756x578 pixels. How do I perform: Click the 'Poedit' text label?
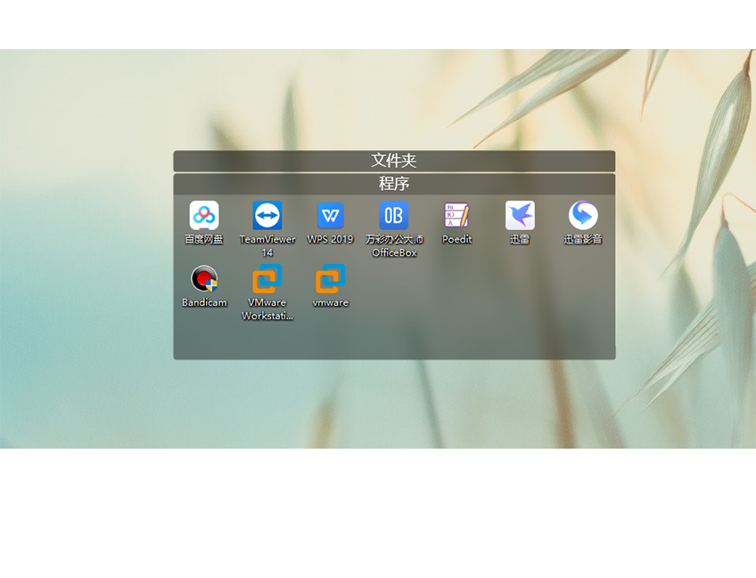[x=456, y=239]
